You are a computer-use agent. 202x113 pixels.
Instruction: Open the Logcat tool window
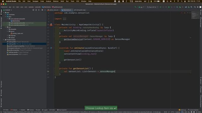coord(45,110)
